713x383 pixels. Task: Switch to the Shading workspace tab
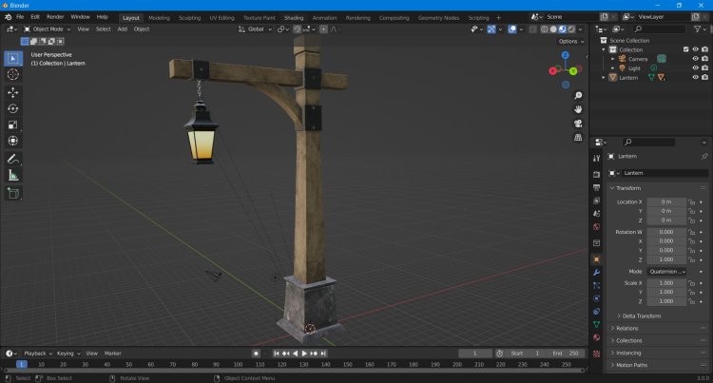[x=294, y=17]
